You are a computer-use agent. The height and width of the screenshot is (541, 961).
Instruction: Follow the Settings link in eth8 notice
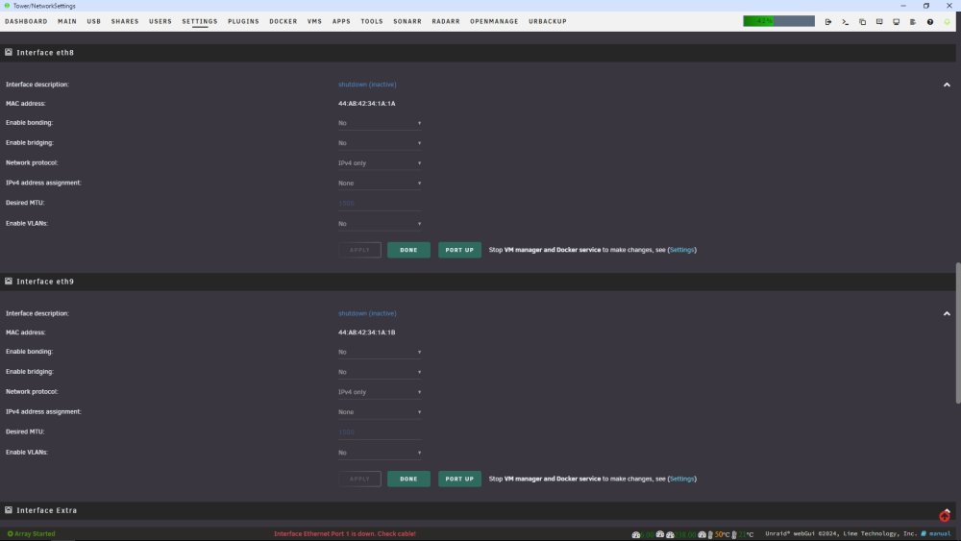tap(681, 250)
